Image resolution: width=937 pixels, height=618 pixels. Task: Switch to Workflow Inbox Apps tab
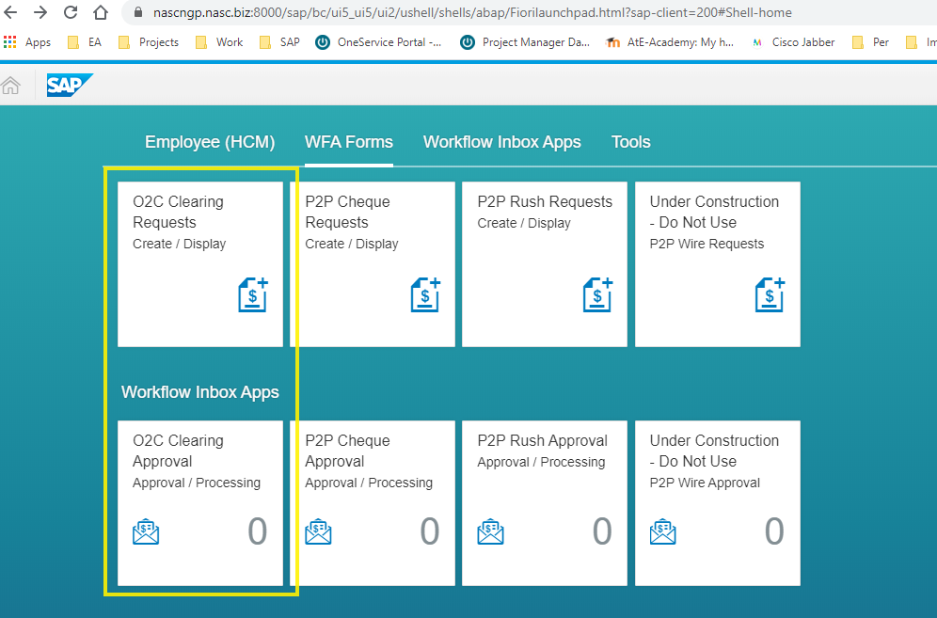coord(502,142)
